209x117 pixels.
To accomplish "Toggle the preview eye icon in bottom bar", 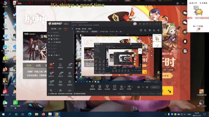I will tap(143, 87).
